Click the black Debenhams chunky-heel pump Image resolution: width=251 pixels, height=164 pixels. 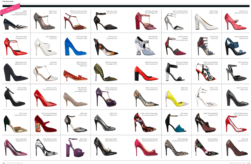[x=16, y=72]
